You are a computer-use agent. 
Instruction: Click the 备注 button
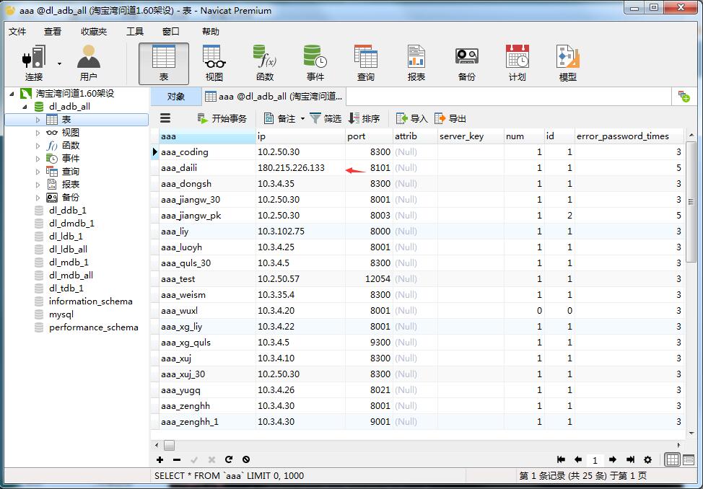280,119
